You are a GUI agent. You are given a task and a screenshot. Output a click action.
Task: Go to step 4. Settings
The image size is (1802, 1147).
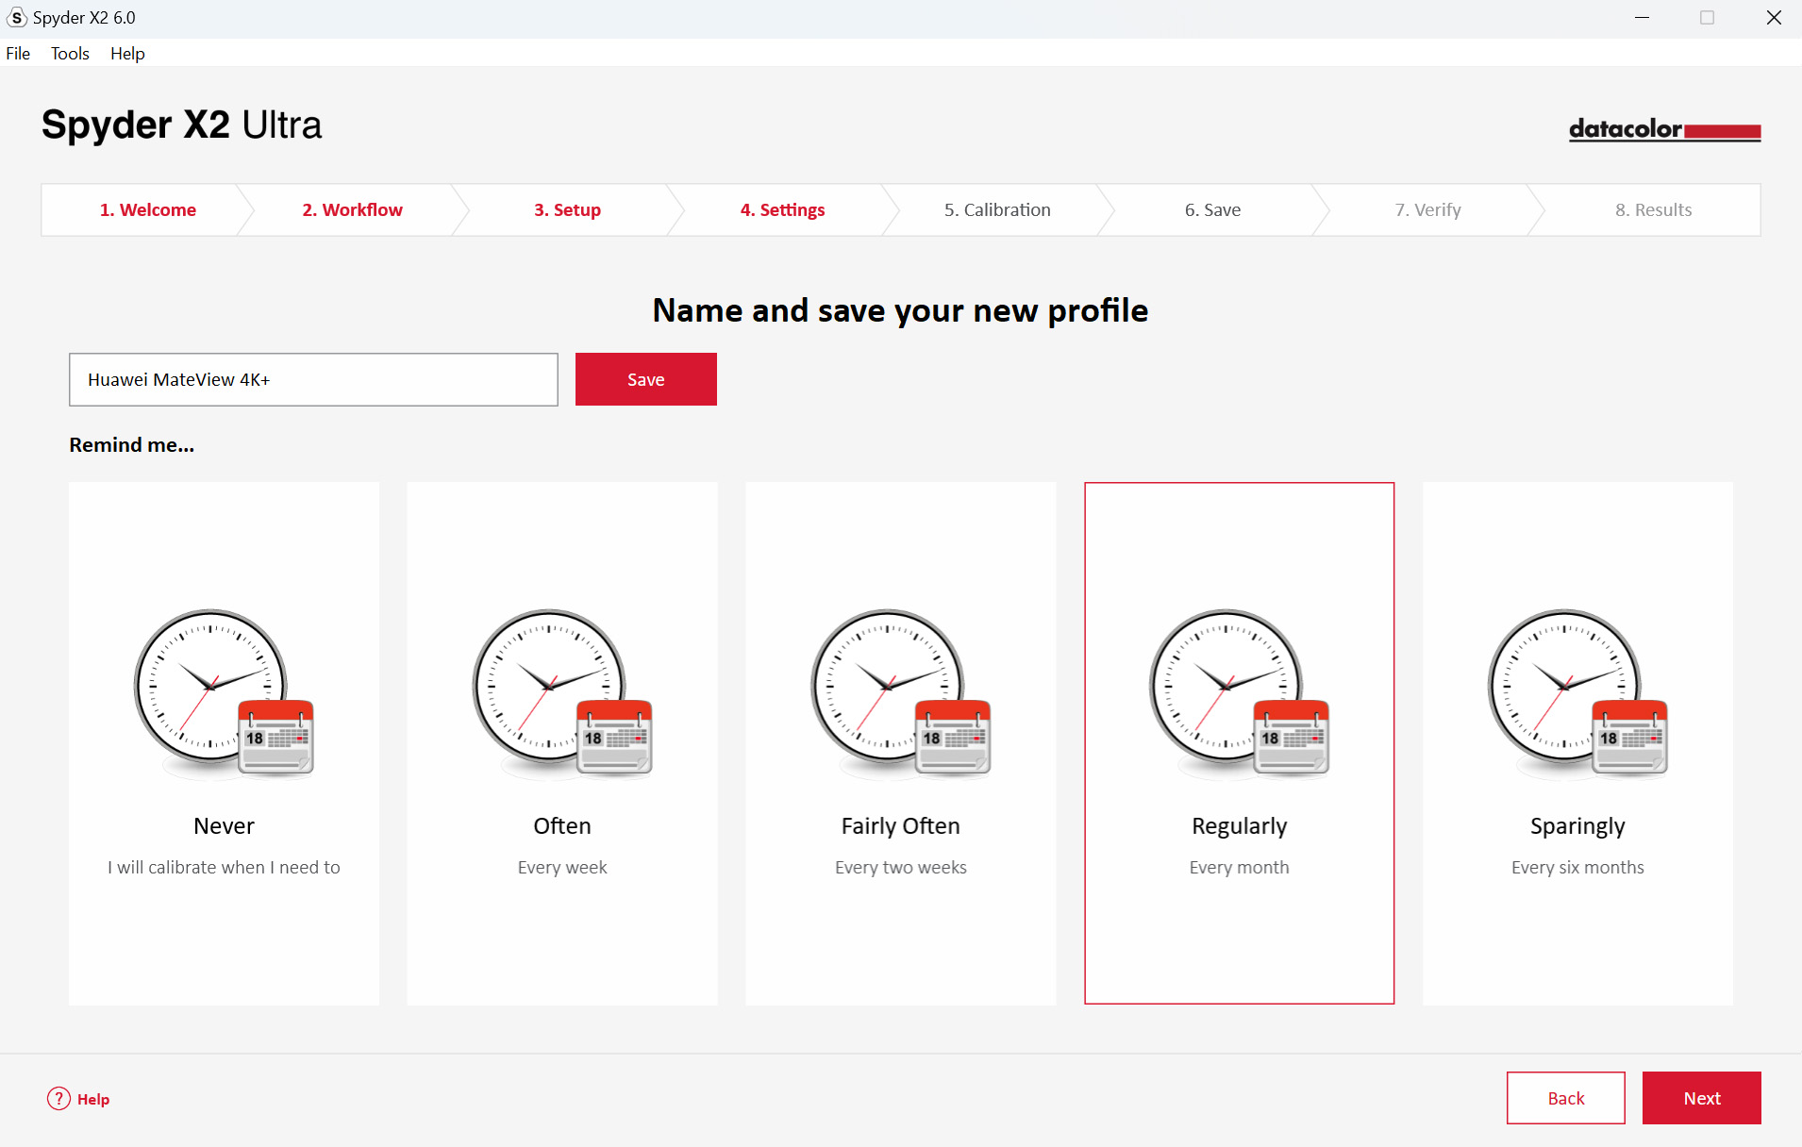coord(783,209)
